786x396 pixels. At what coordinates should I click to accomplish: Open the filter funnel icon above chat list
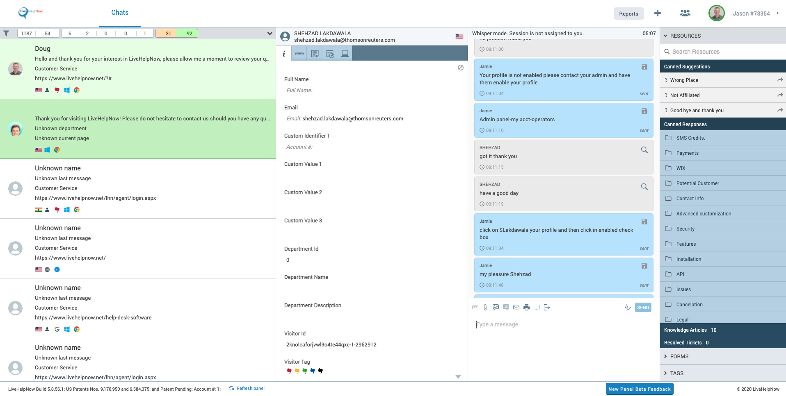7,33
